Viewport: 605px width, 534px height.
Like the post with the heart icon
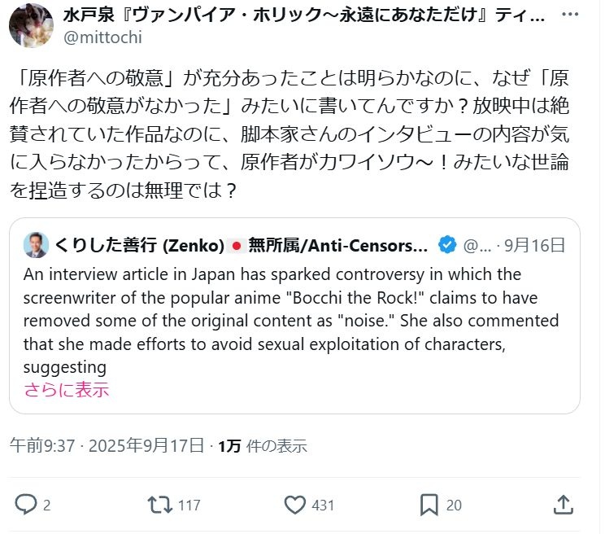pos(294,505)
